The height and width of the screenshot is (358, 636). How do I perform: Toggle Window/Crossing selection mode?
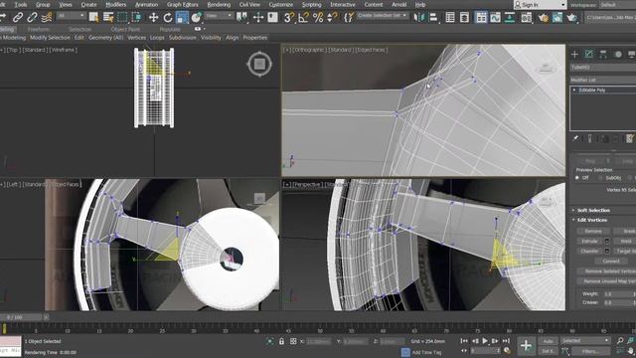tap(137, 17)
